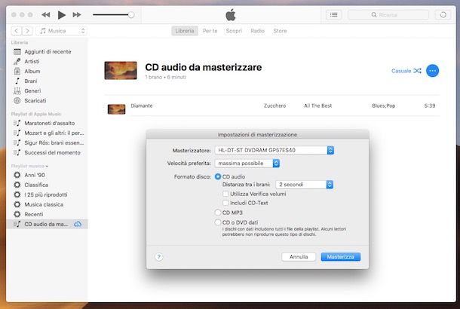
Task: Select the CD MP3 radio button
Action: (218, 213)
